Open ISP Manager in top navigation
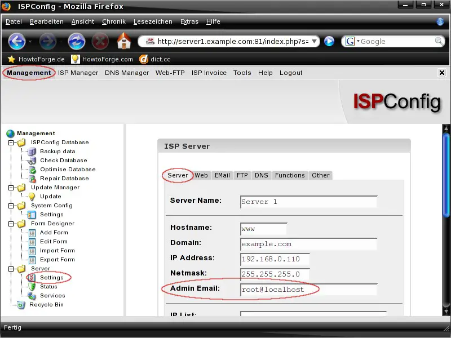This screenshot has width=451, height=338. tap(78, 73)
